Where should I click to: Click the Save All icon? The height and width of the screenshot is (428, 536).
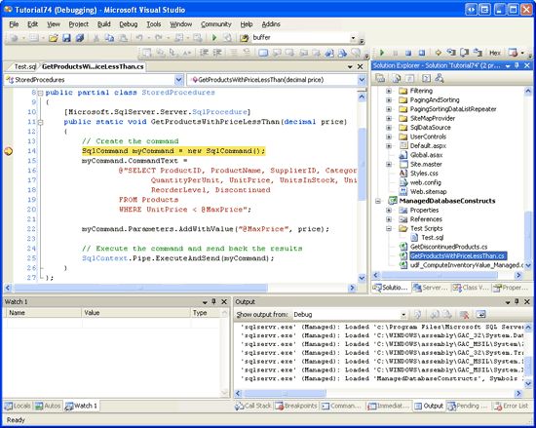tap(80, 38)
